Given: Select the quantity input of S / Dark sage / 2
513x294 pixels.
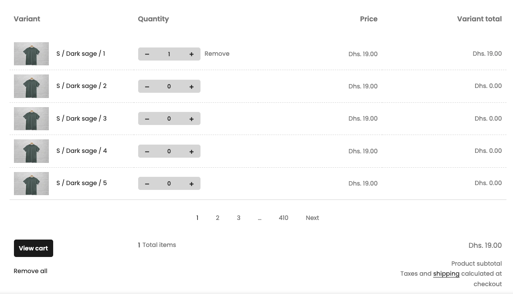Looking at the screenshot, I should (169, 86).
